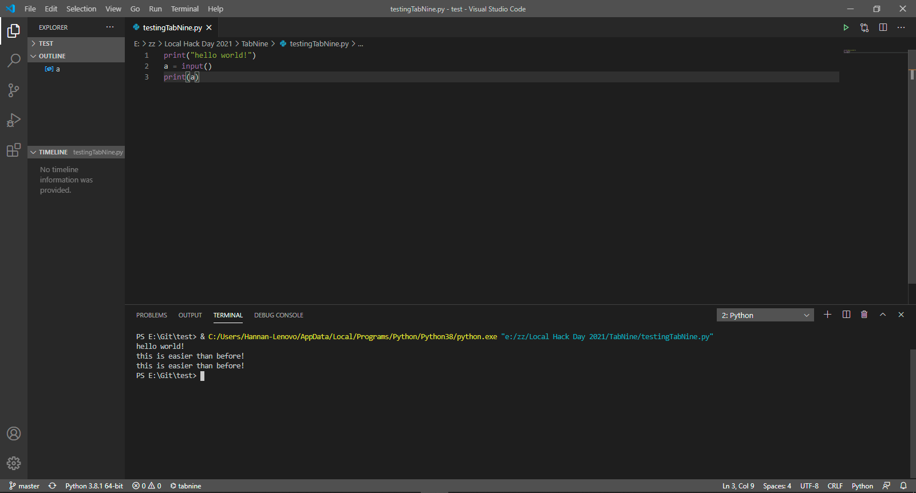The width and height of the screenshot is (916, 493).
Task: Synchronize changes in status bar
Action: (53, 486)
